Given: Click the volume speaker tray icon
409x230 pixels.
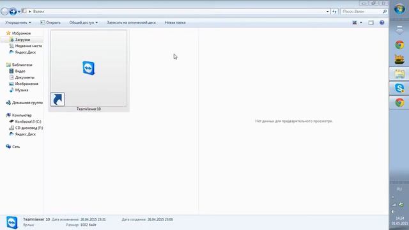Looking at the screenshot, I should click(393, 211).
